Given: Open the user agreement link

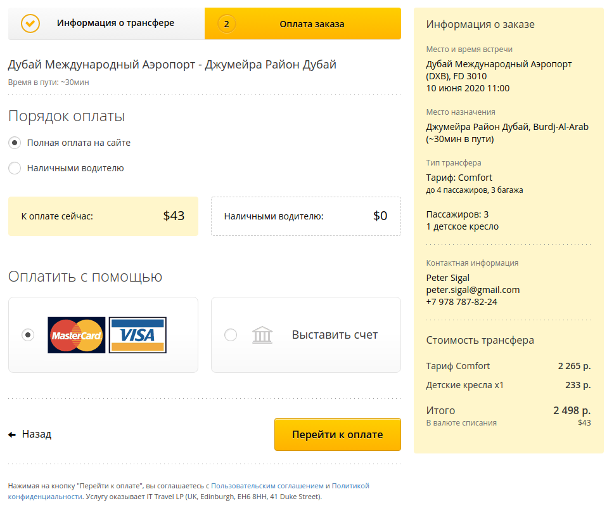Looking at the screenshot, I should pos(267,486).
